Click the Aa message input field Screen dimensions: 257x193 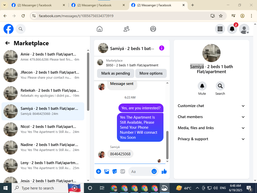tap(140, 172)
